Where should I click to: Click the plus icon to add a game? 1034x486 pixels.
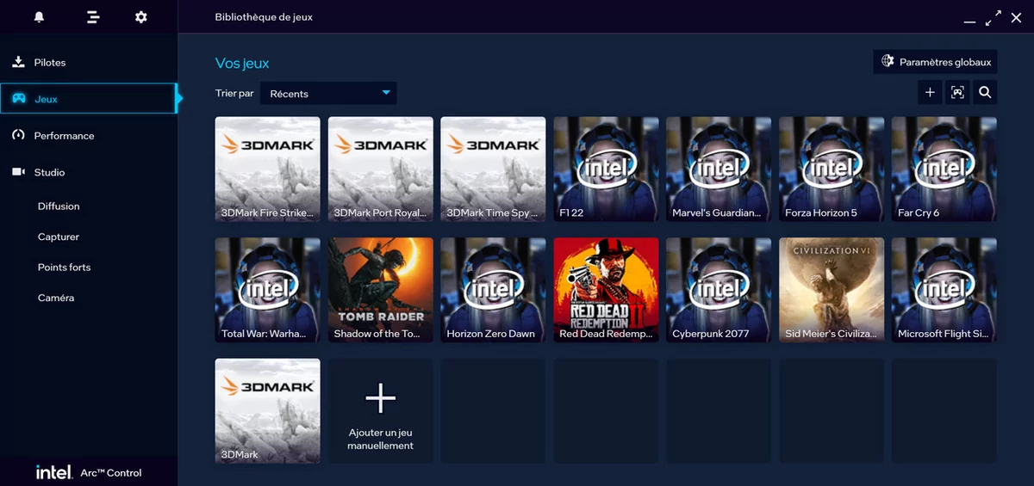930,93
